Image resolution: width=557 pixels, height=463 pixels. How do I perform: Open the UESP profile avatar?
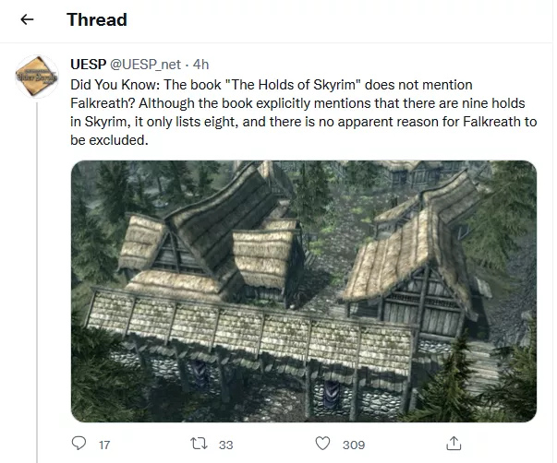point(37,77)
